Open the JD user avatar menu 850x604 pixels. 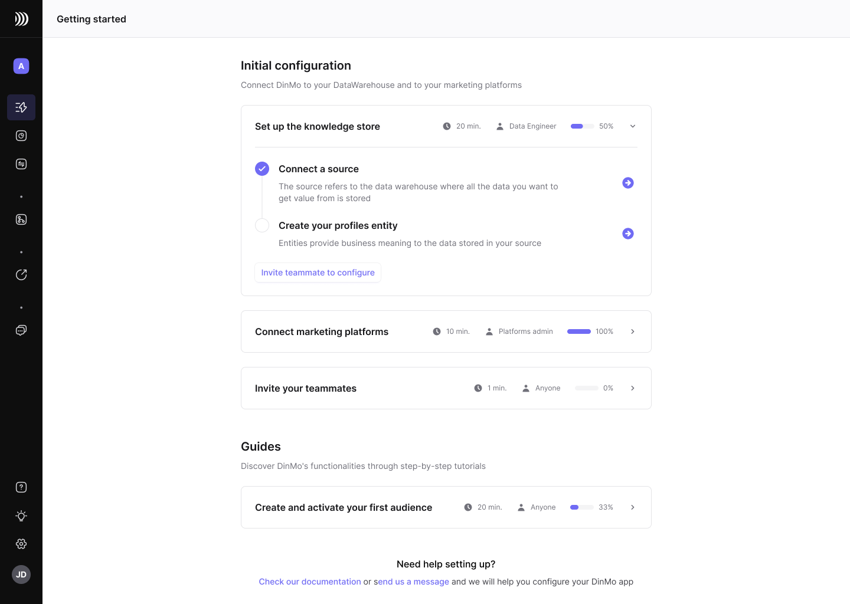21,575
